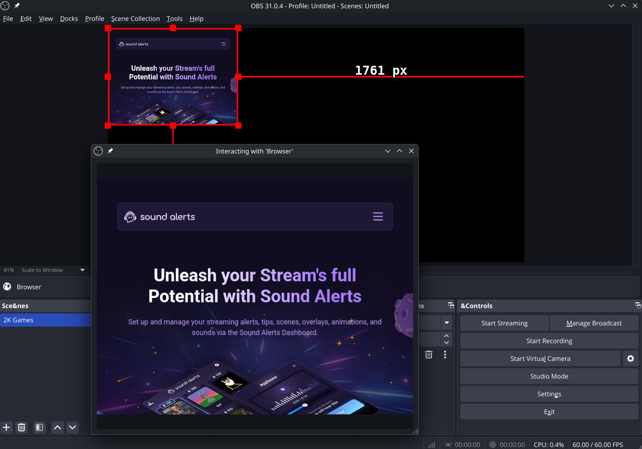Image resolution: width=642 pixels, height=449 pixels.
Task: Click the bottom-right red resize handle
Action: (x=238, y=126)
